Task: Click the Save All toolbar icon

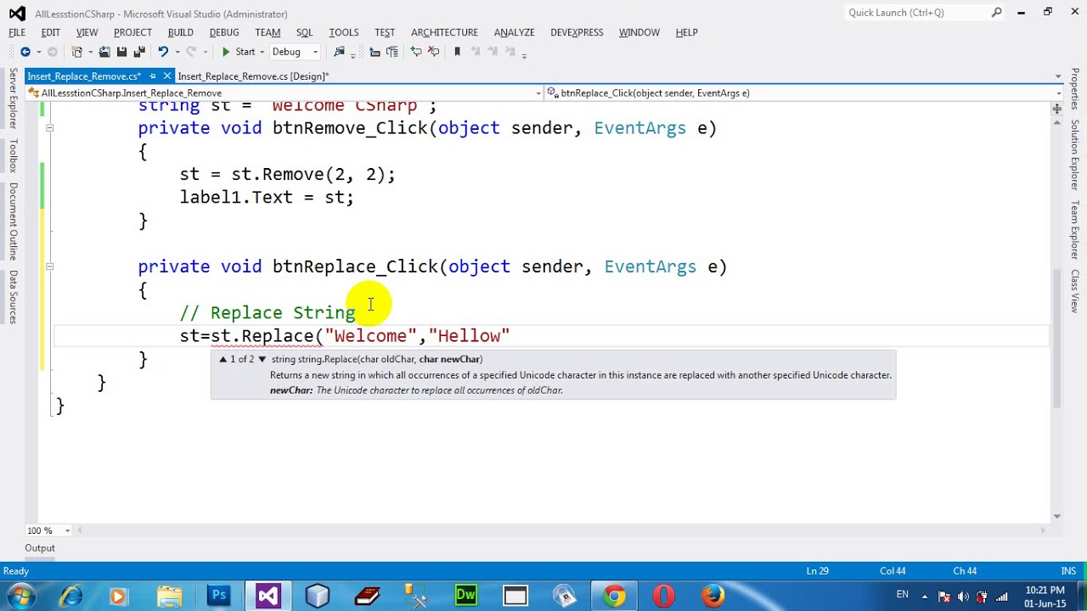Action: [139, 52]
